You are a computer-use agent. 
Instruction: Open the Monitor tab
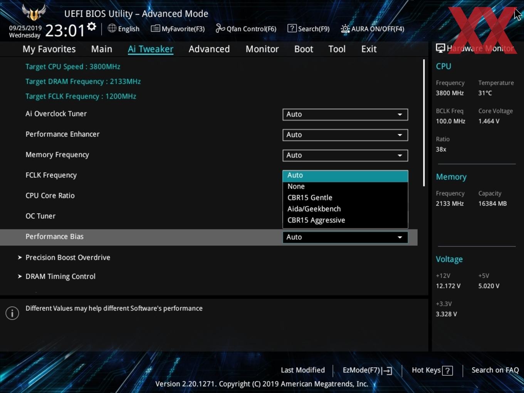coord(262,49)
